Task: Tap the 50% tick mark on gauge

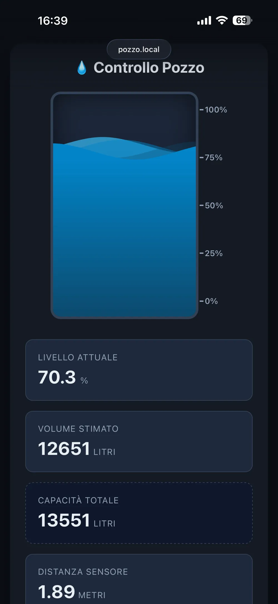Action: coord(211,206)
